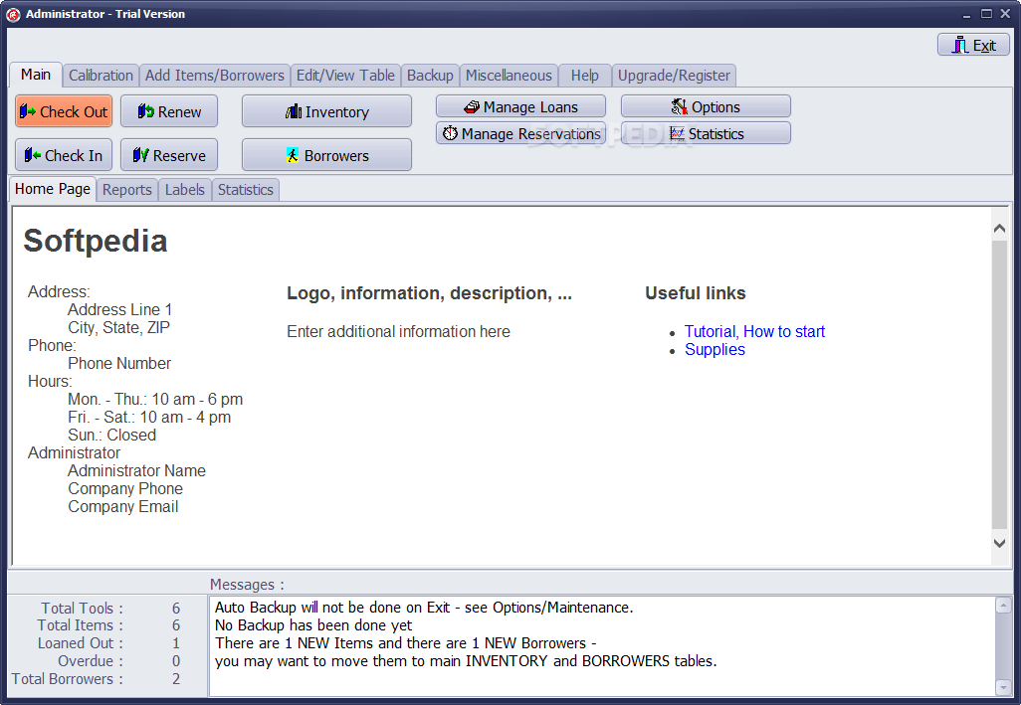Open the Options button
1021x705 pixels.
(x=706, y=106)
